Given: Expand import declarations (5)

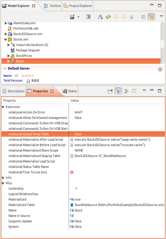Looking at the screenshot, I should click(8, 45).
